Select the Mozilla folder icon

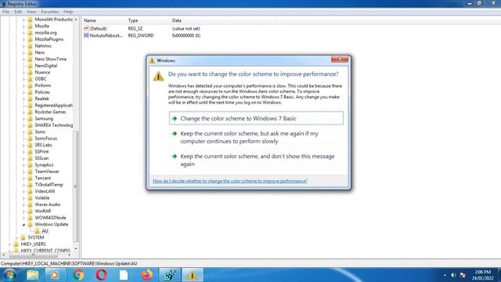click(x=30, y=26)
